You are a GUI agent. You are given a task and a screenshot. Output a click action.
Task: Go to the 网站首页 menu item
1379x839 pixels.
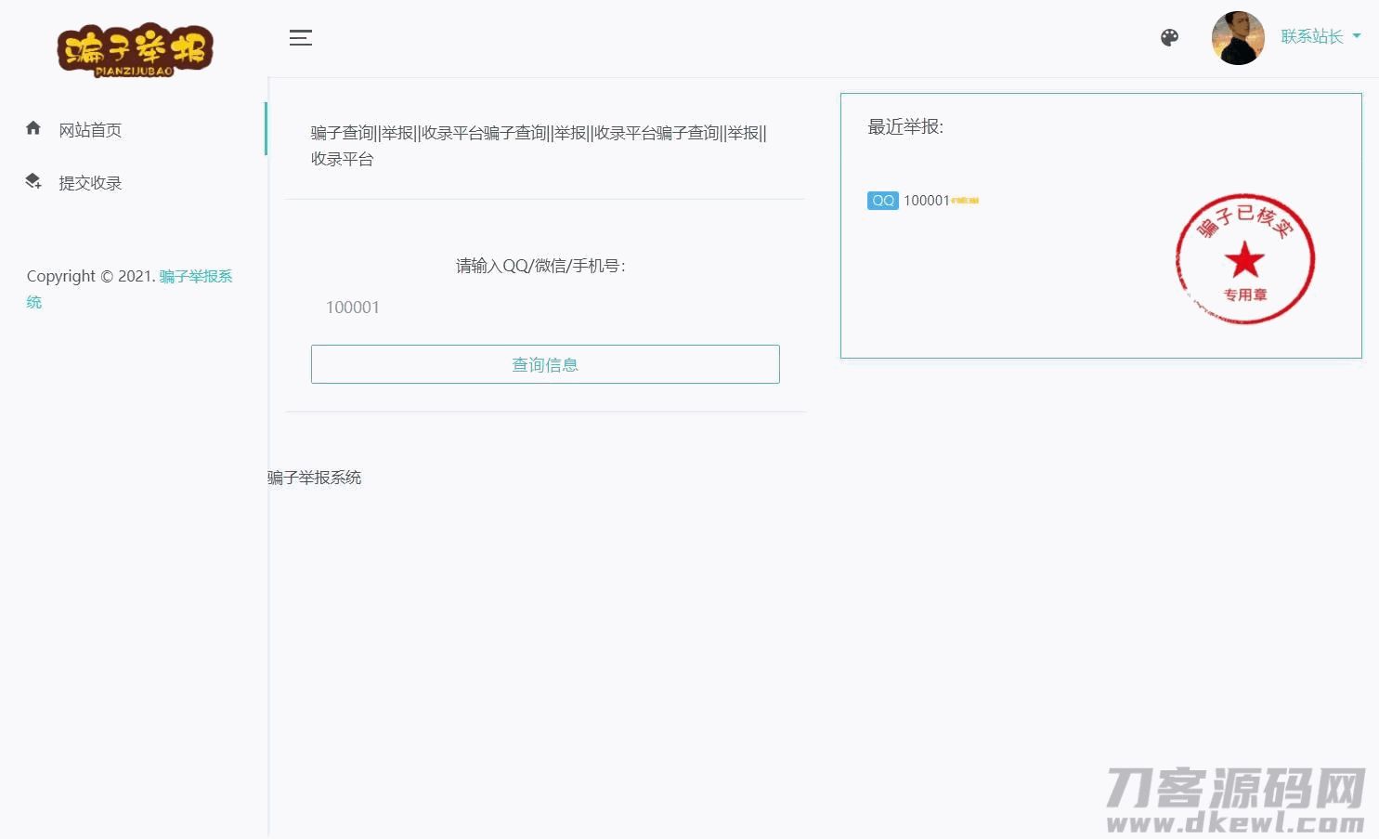click(x=90, y=130)
